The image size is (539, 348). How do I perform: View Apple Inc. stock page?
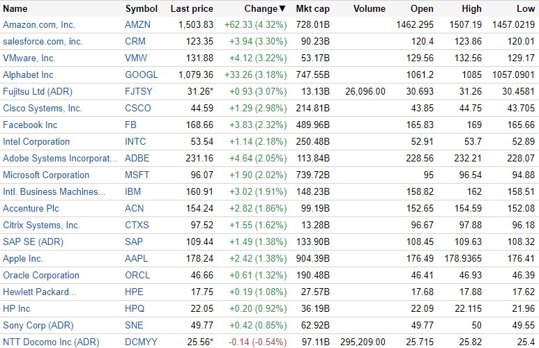point(23,258)
